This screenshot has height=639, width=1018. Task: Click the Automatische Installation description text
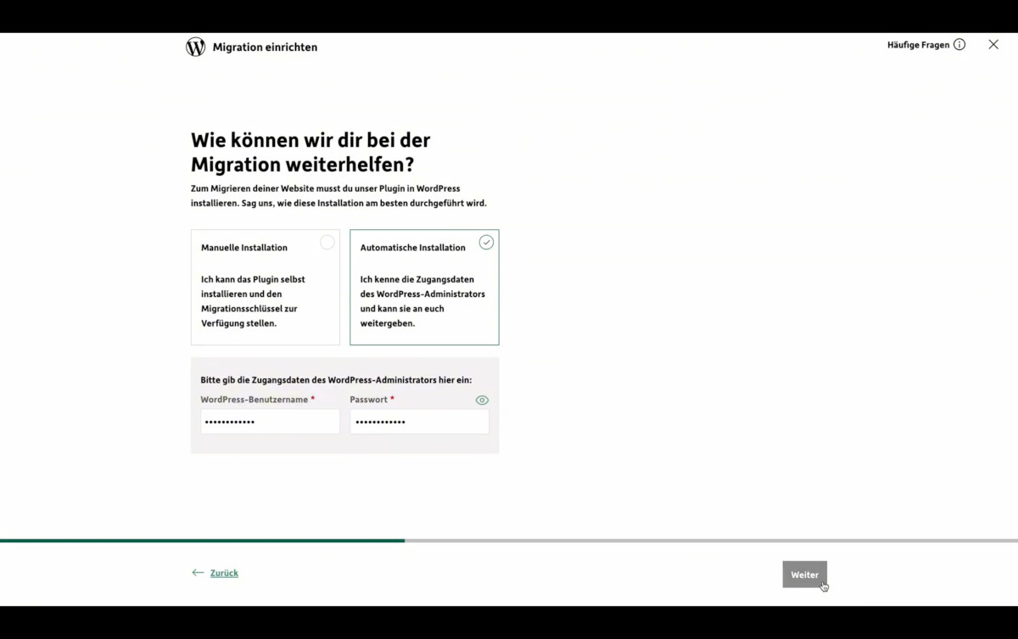tap(422, 301)
